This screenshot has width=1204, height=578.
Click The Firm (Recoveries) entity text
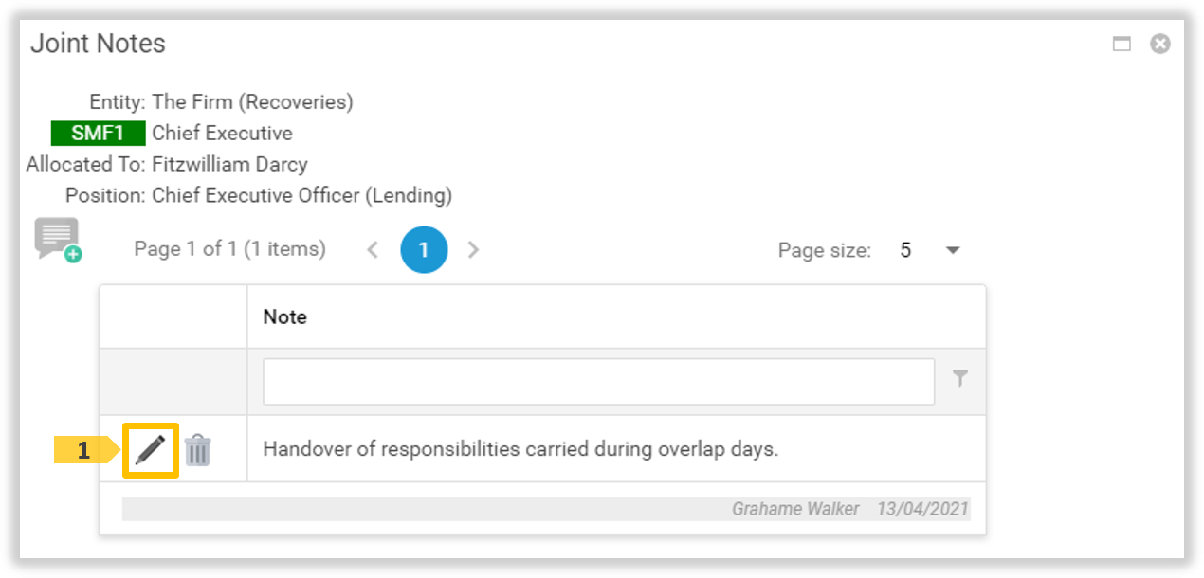click(252, 101)
